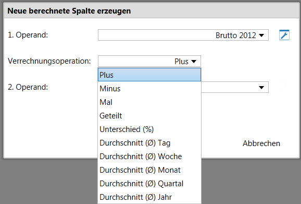The image size is (301, 204).
Task: Pick Geteilt from the dropdown list
Action: (x=149, y=116)
